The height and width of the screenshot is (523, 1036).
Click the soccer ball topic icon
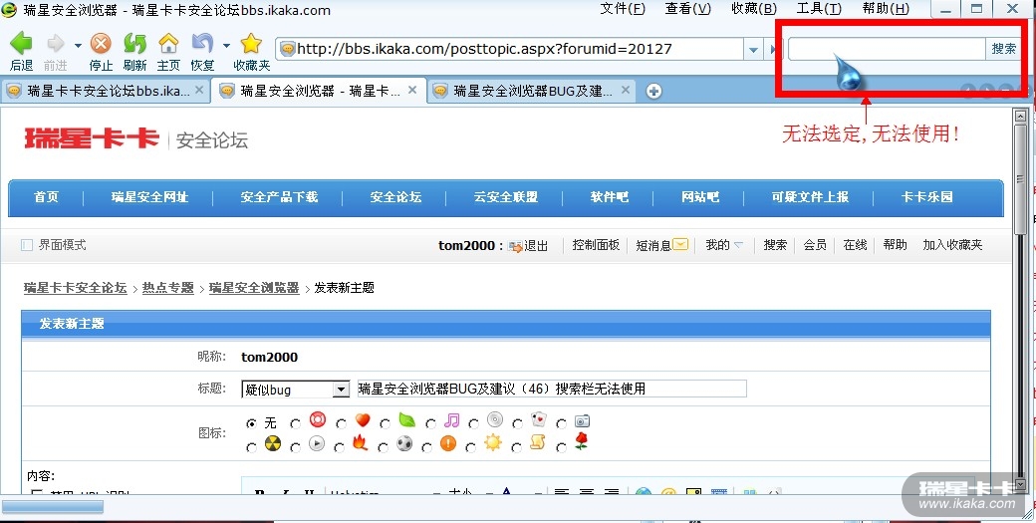[404, 443]
